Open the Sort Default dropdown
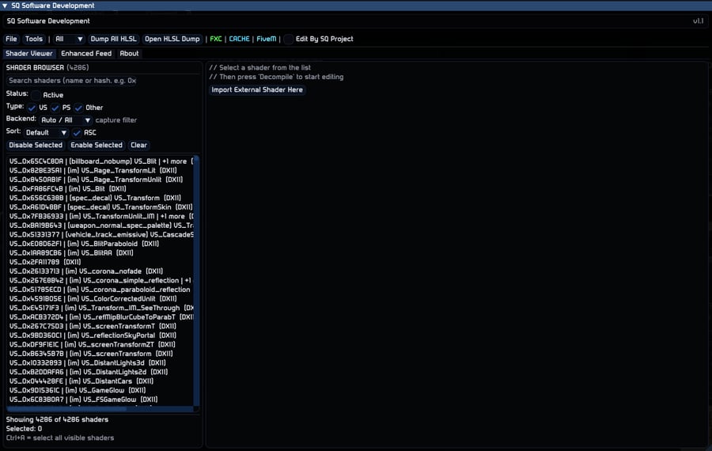The height and width of the screenshot is (451, 712). (x=47, y=133)
